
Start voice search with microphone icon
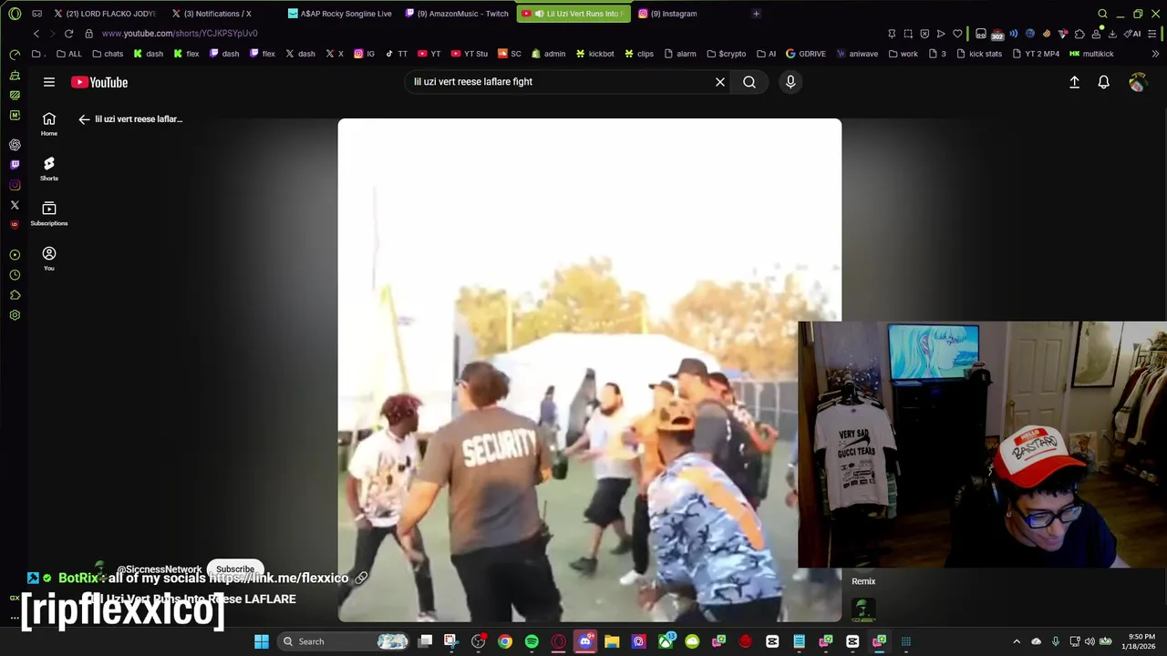point(790,82)
